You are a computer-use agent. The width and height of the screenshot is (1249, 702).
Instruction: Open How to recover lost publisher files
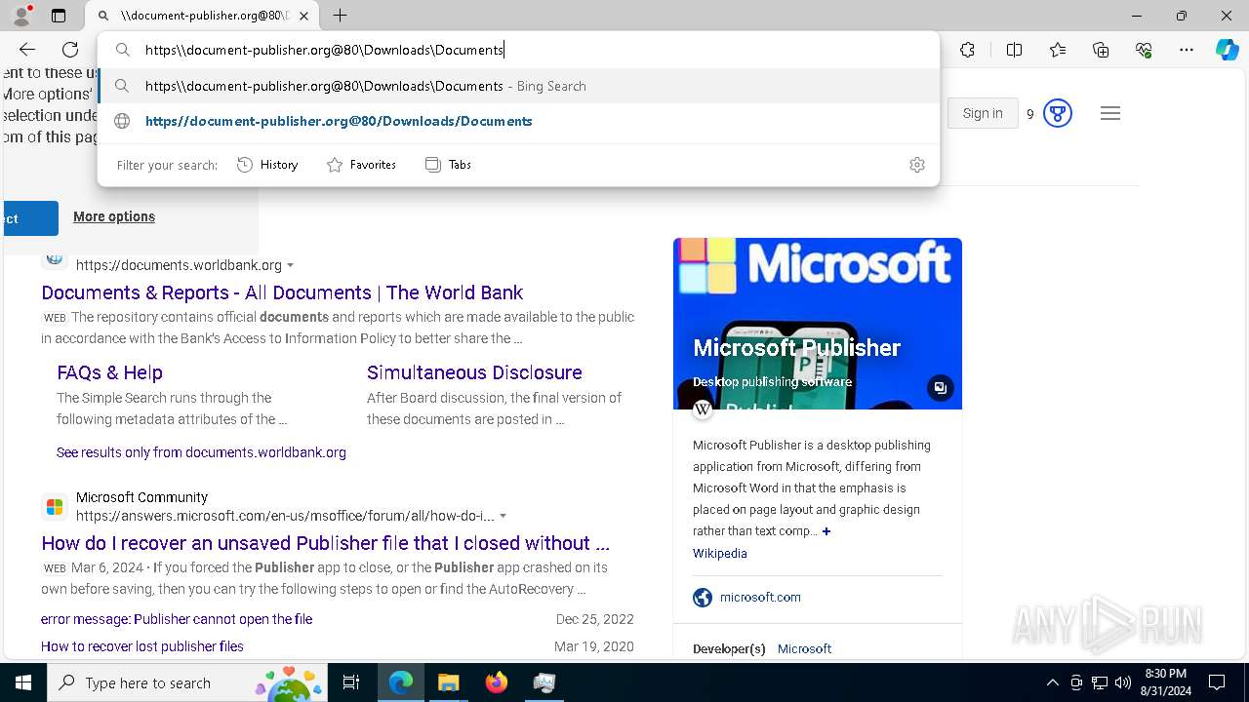[x=142, y=646]
